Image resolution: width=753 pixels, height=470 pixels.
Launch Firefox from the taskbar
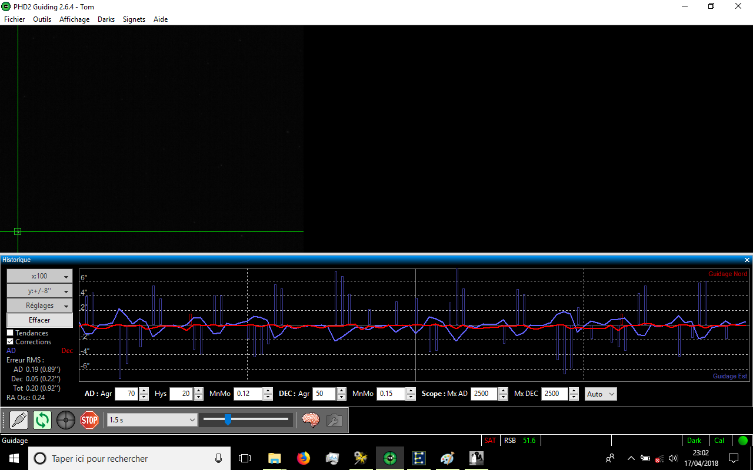(x=303, y=458)
